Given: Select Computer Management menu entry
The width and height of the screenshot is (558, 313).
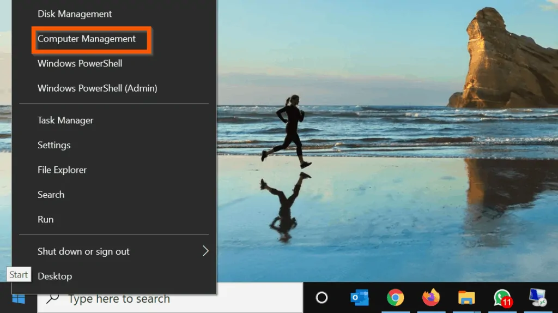Looking at the screenshot, I should (x=114, y=39).
